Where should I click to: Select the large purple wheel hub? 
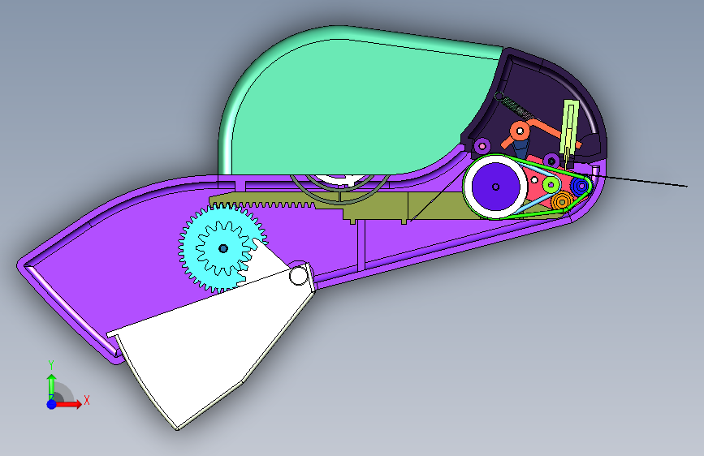495,187
